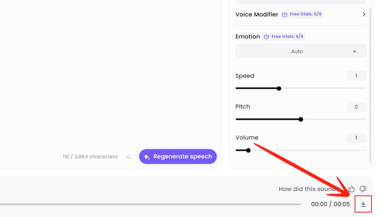Click the Volume slider handle
Image resolution: width=386 pixels, height=217 pixels.
(x=248, y=150)
